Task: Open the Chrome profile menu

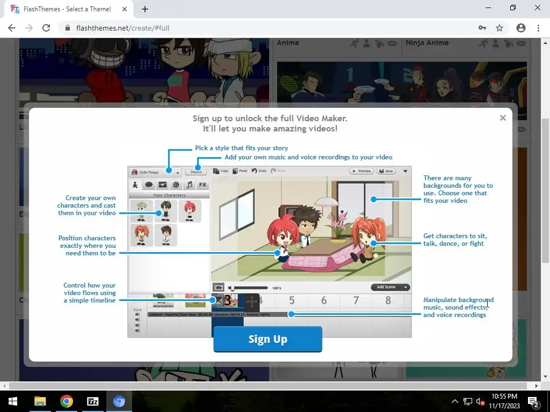Action: (x=521, y=28)
